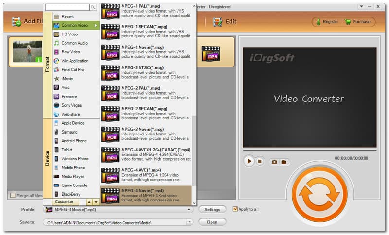Click the MP4 output format icon

point(211,53)
